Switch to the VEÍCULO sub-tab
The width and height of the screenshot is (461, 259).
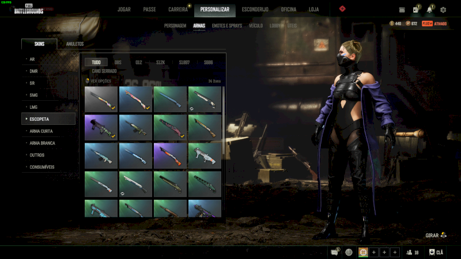pyautogui.click(x=256, y=25)
